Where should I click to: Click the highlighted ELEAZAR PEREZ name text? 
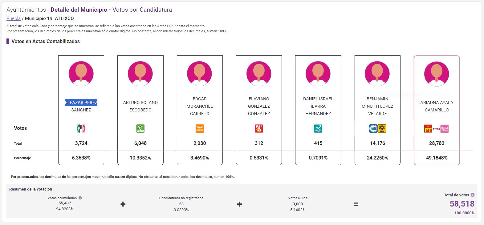pos(81,102)
